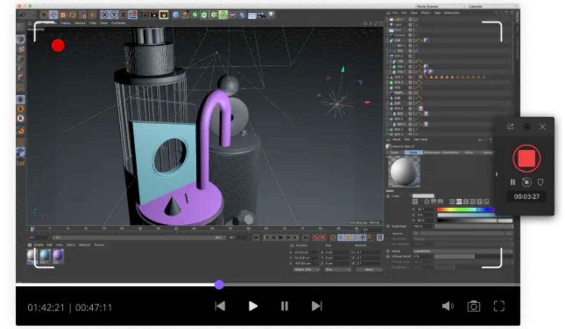Toggle position keyframe recording in timeline
This screenshot has width=565, height=329.
coord(340,238)
